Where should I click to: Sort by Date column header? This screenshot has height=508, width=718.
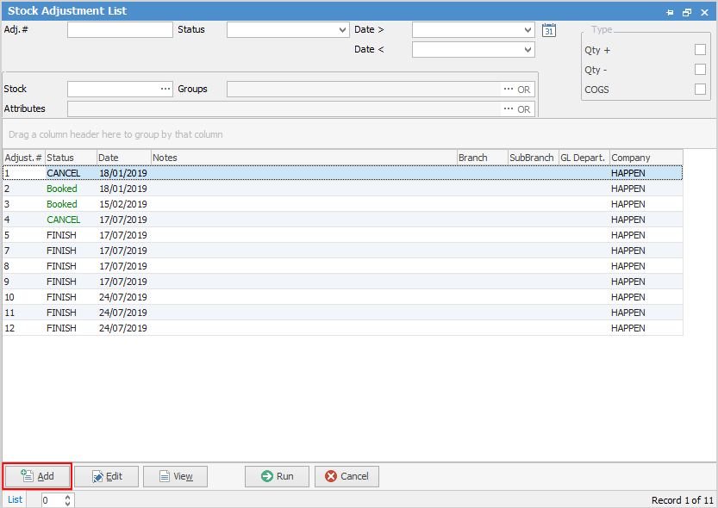pos(124,158)
